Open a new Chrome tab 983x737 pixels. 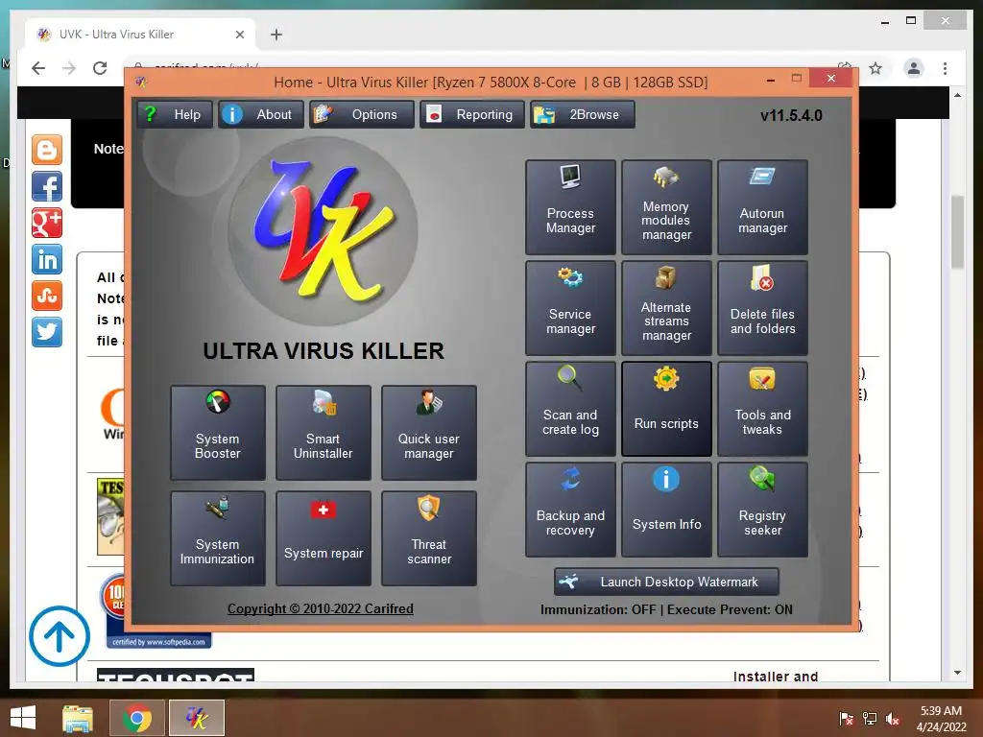(276, 35)
